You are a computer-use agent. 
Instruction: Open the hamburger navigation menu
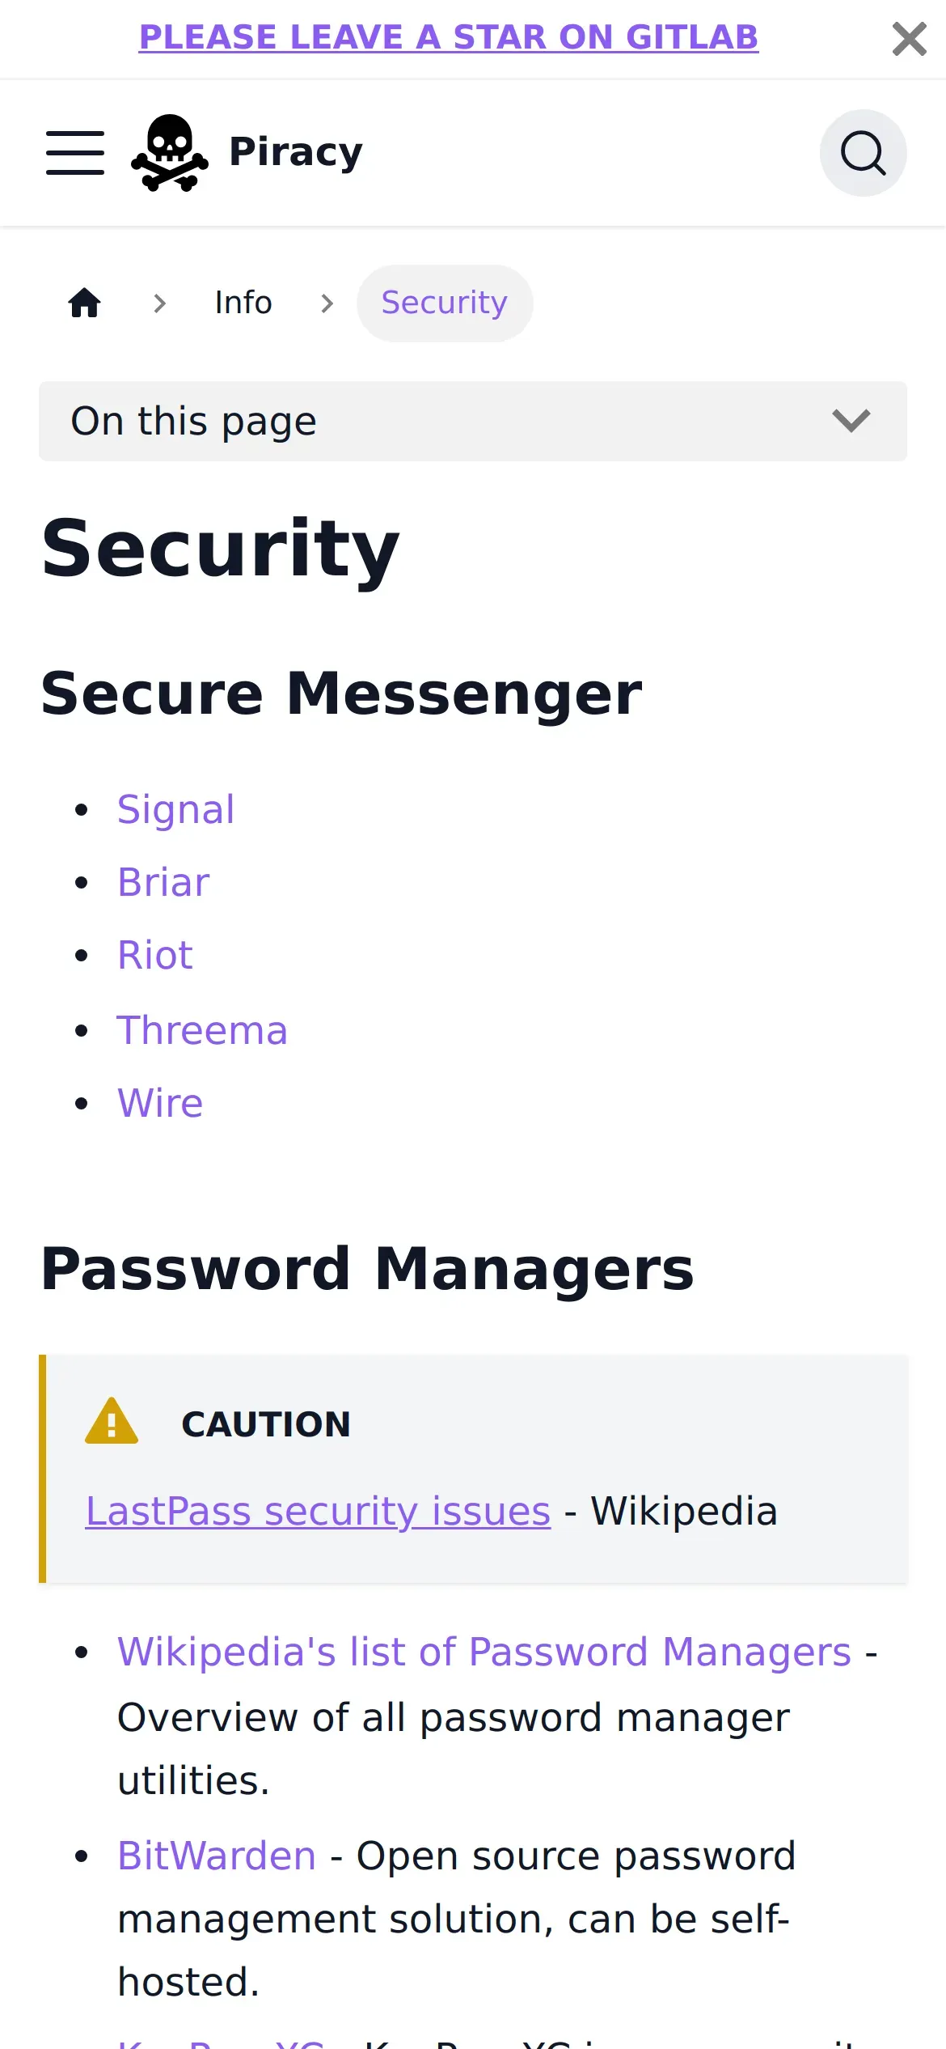(75, 153)
